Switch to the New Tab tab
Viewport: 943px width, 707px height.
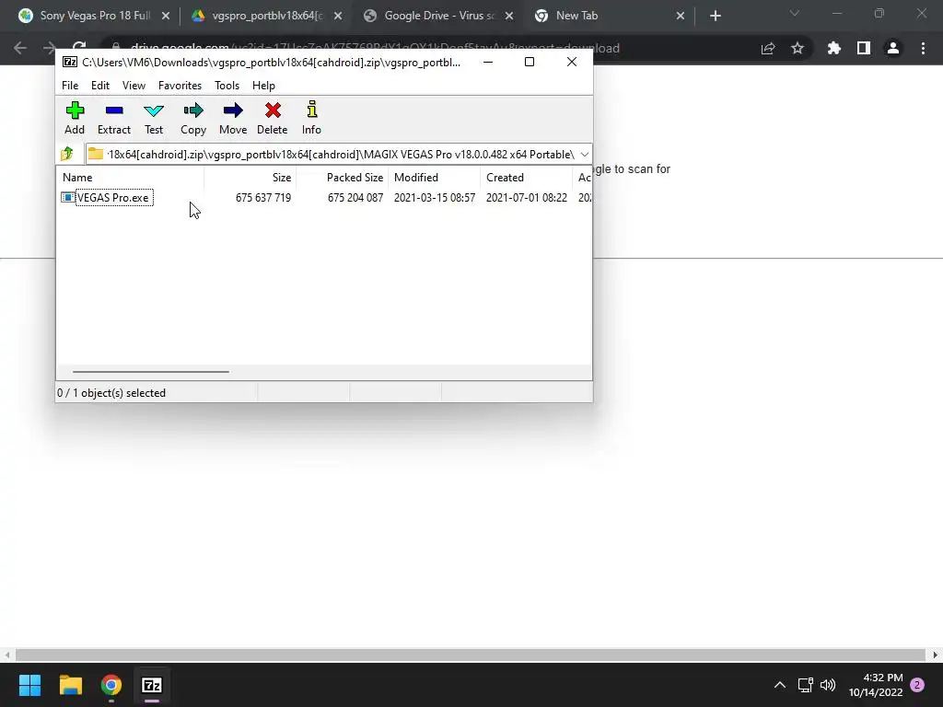tap(610, 16)
